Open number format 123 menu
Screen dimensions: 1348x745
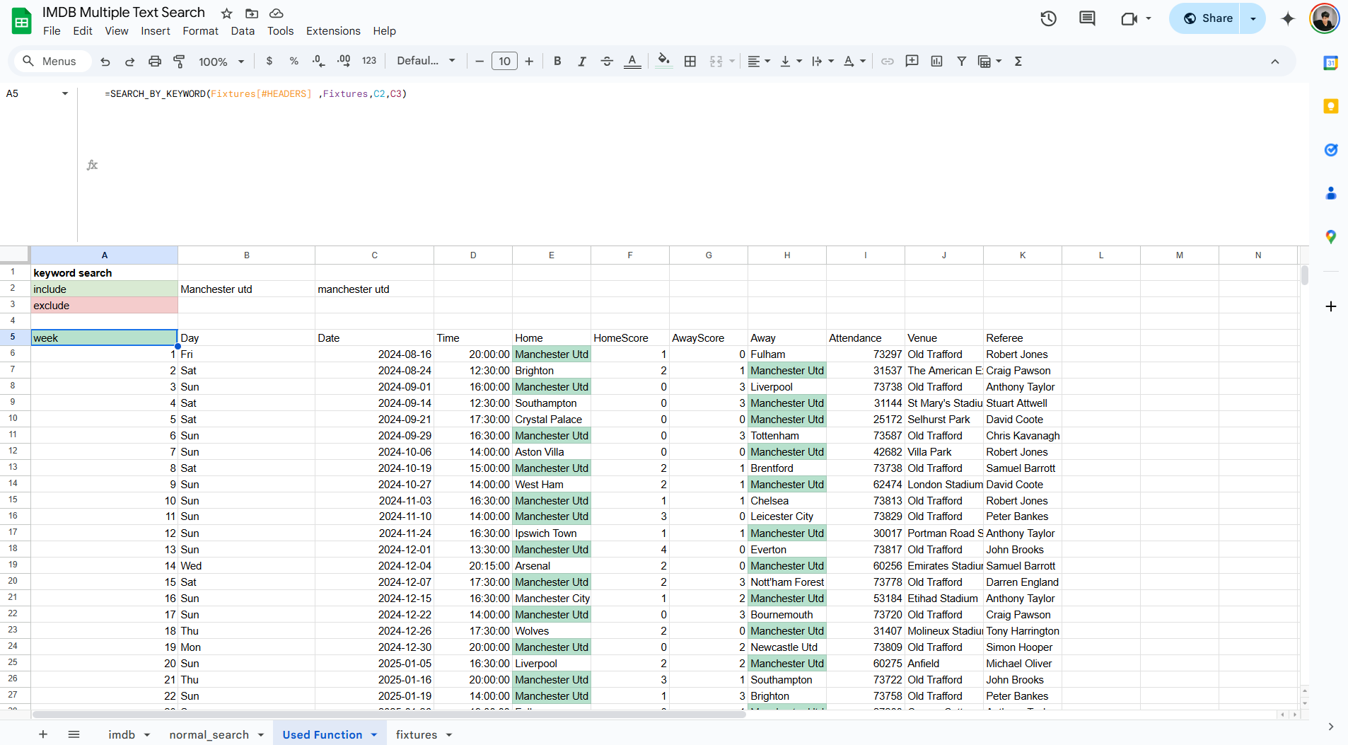(369, 62)
